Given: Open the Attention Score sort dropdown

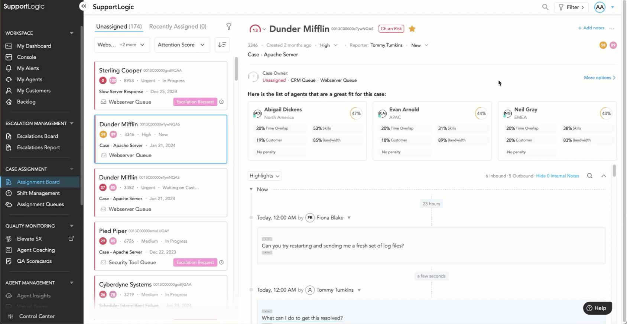Looking at the screenshot, I should 182,45.
